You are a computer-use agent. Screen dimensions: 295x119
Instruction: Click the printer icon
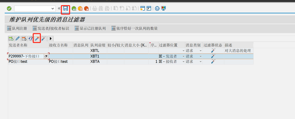(95, 8)
